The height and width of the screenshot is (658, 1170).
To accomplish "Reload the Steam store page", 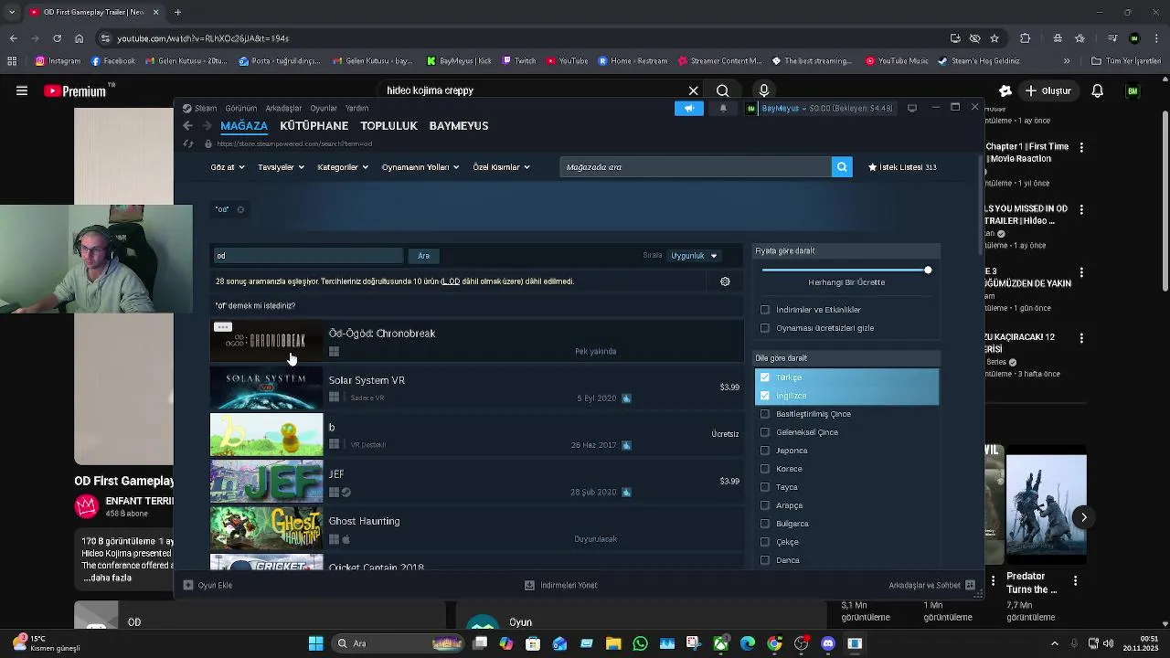I will point(188,143).
